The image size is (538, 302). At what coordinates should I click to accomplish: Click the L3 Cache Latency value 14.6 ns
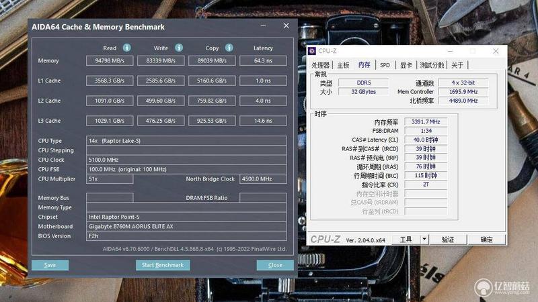(263, 121)
